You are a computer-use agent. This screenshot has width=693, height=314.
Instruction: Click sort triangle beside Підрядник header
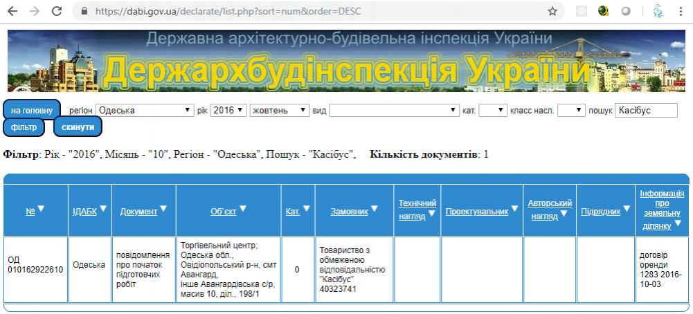(627, 209)
